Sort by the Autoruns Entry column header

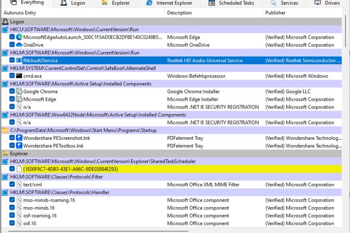tap(83, 13)
